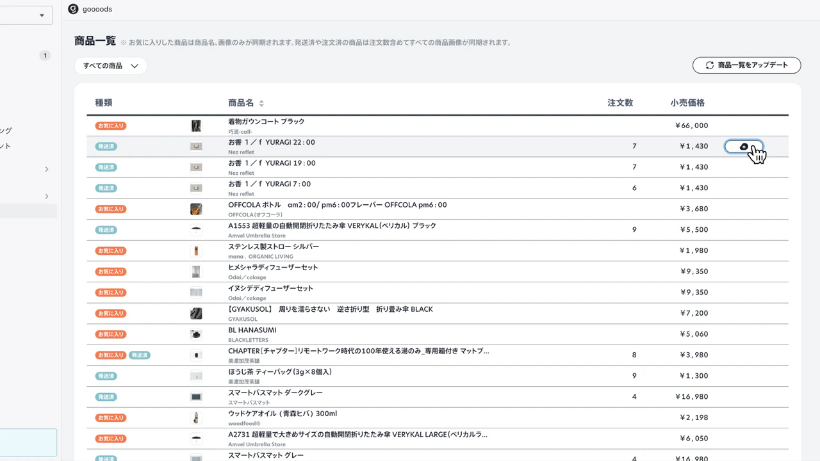Click price ¥7,200

693,314
